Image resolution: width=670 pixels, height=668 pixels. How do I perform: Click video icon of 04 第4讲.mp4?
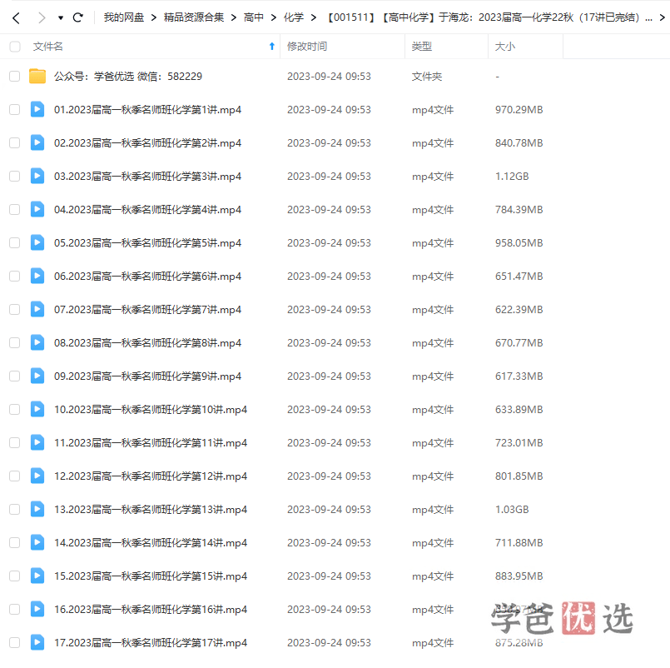[37, 210]
